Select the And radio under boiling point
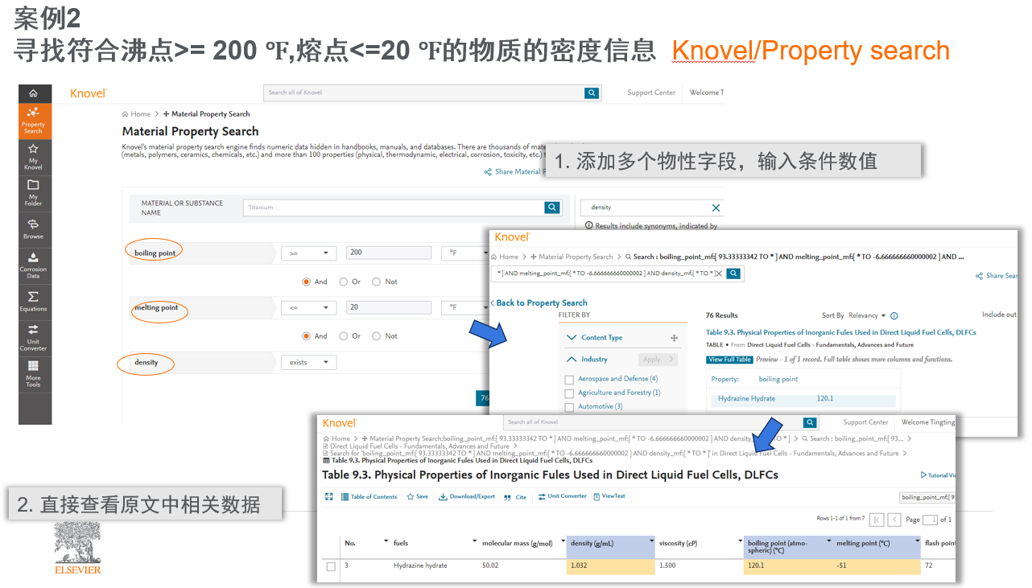 [x=307, y=282]
